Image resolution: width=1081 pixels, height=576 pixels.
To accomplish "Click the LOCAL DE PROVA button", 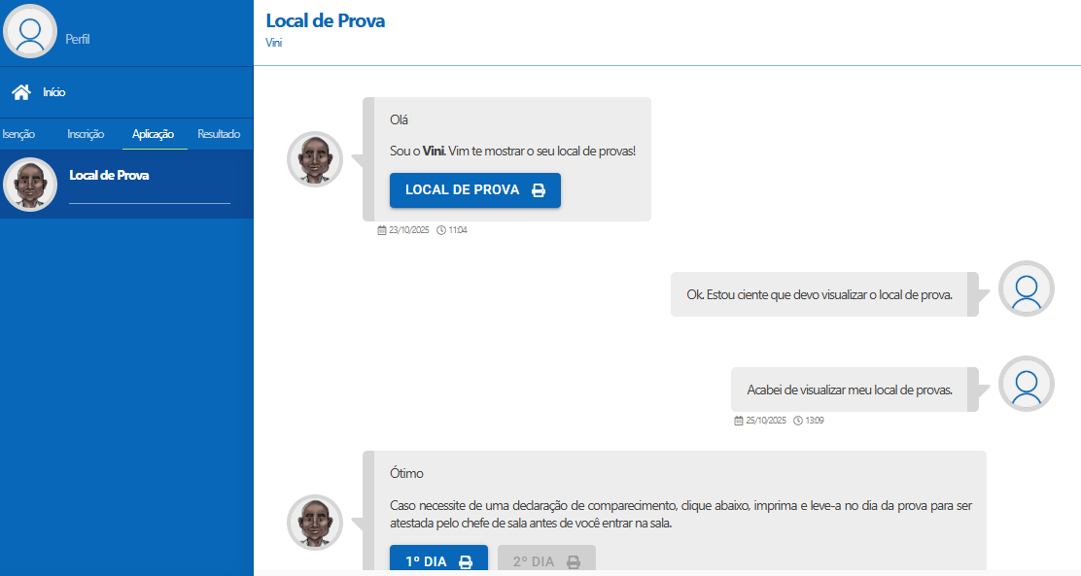I will coord(475,189).
